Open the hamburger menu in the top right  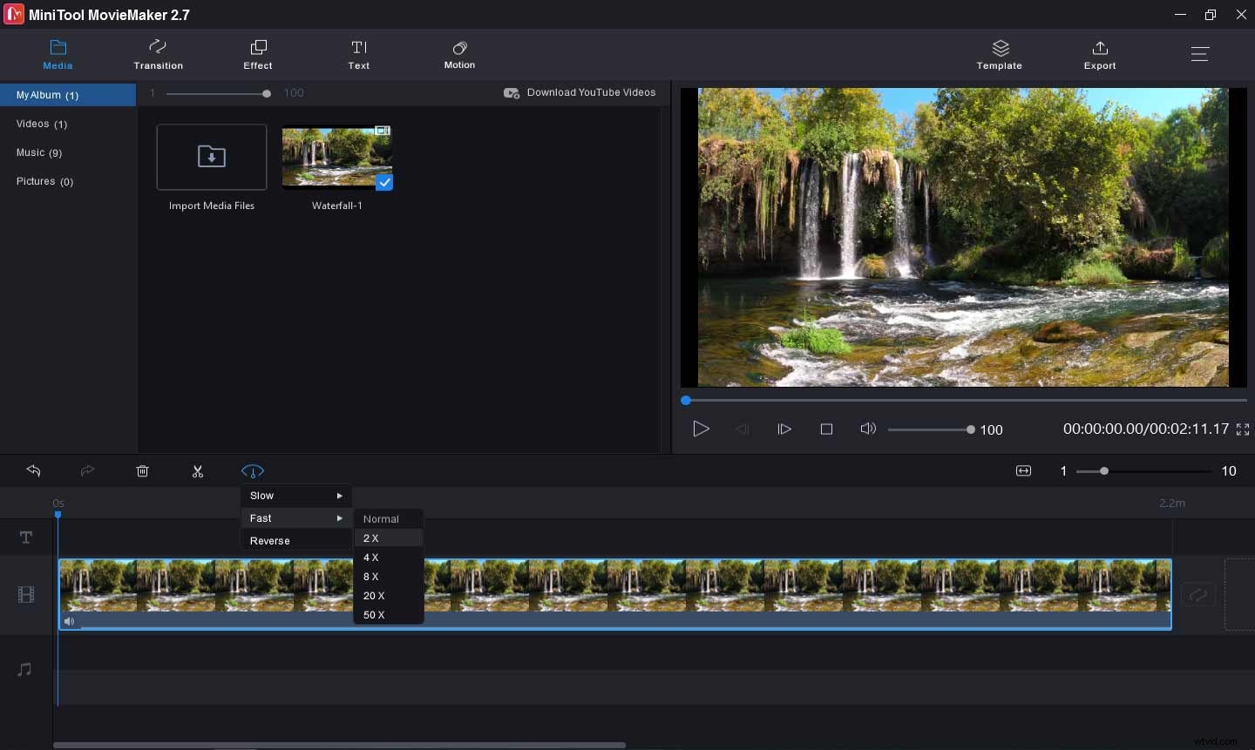tap(1200, 54)
